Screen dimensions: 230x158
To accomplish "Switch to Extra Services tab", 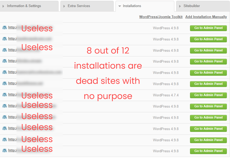I will click(79, 6).
